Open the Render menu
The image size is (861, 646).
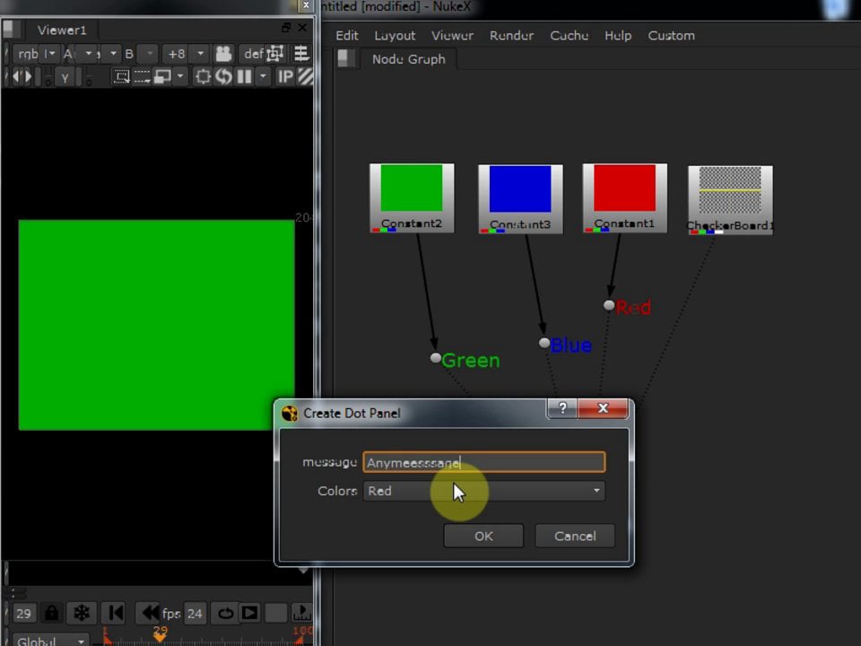click(511, 36)
